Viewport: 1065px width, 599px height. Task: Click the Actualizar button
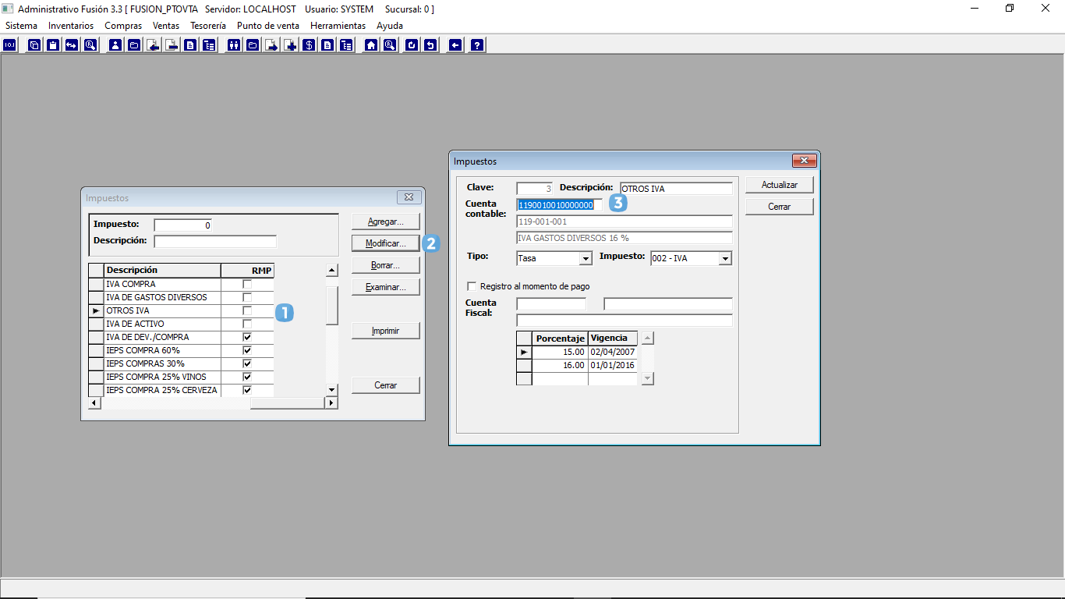pos(780,185)
